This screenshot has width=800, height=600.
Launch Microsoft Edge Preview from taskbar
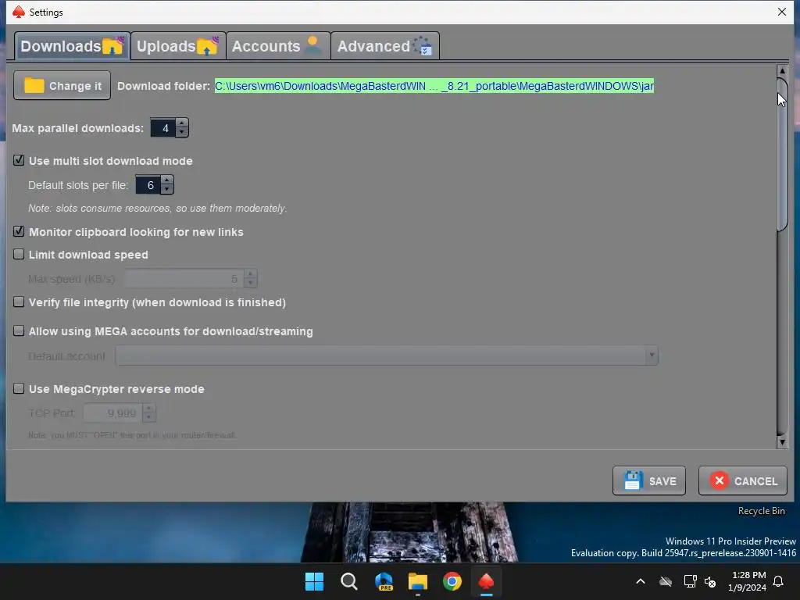[x=384, y=581]
